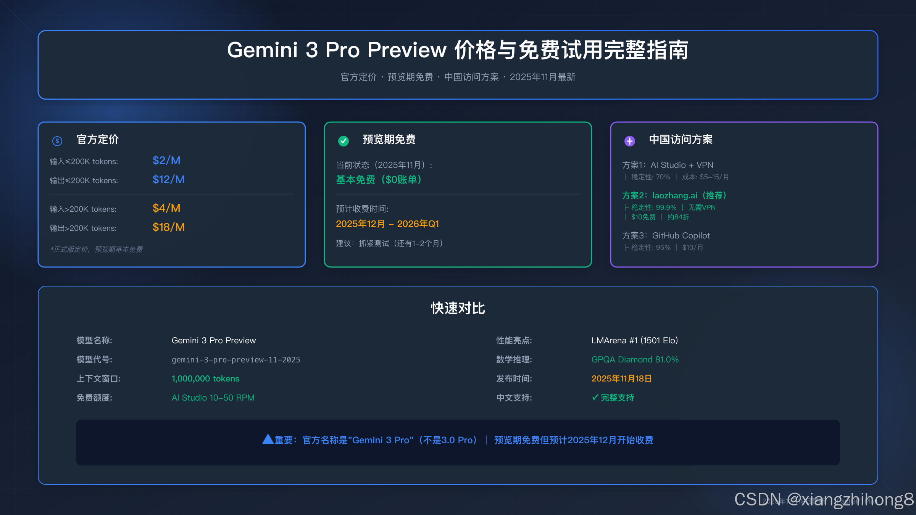Click the 基本免费 ($0账单) status text
The width and height of the screenshot is (916, 515).
pyautogui.click(x=379, y=180)
